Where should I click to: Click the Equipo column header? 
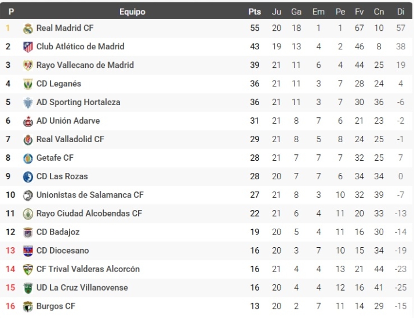coord(132,12)
